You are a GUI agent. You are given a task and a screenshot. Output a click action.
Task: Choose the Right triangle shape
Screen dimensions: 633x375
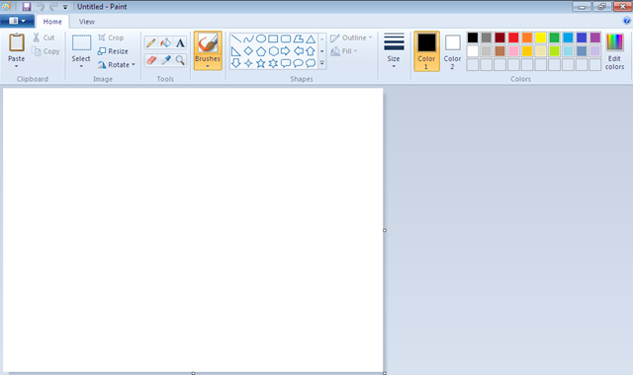click(236, 51)
